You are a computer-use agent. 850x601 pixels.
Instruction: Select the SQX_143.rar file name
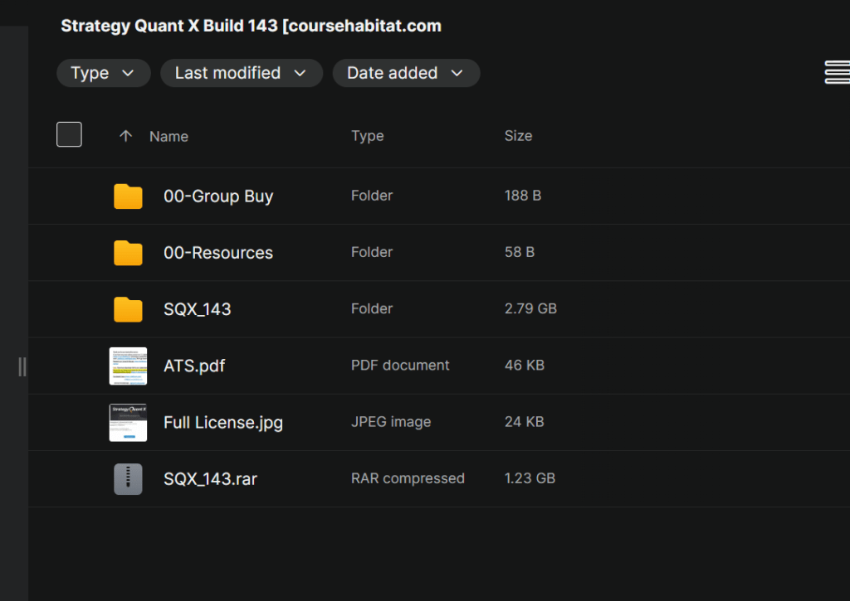210,478
